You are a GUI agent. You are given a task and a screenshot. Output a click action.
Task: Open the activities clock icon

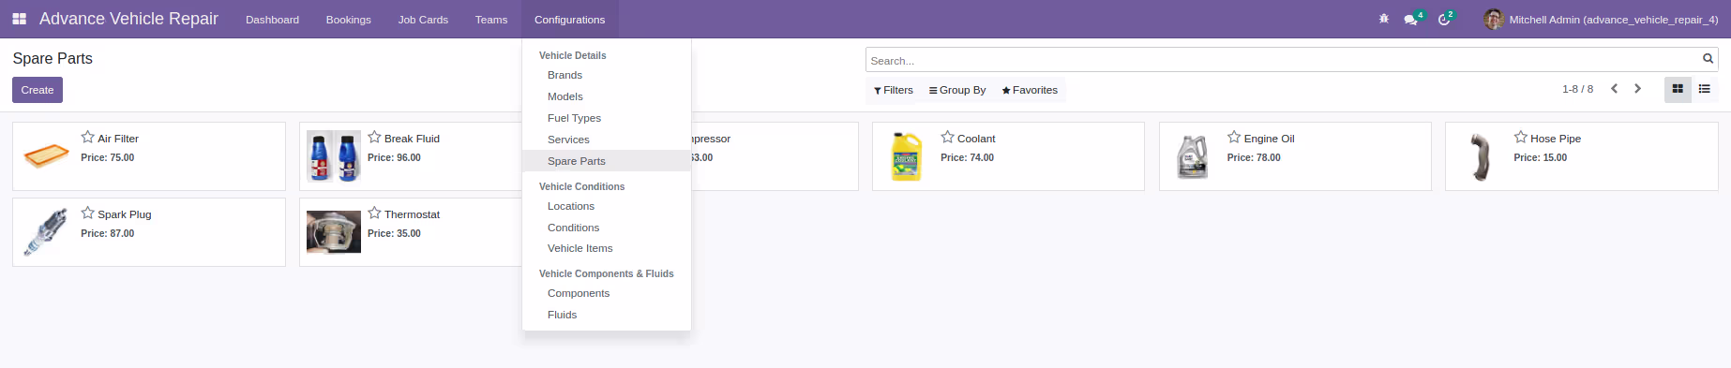(x=1444, y=20)
